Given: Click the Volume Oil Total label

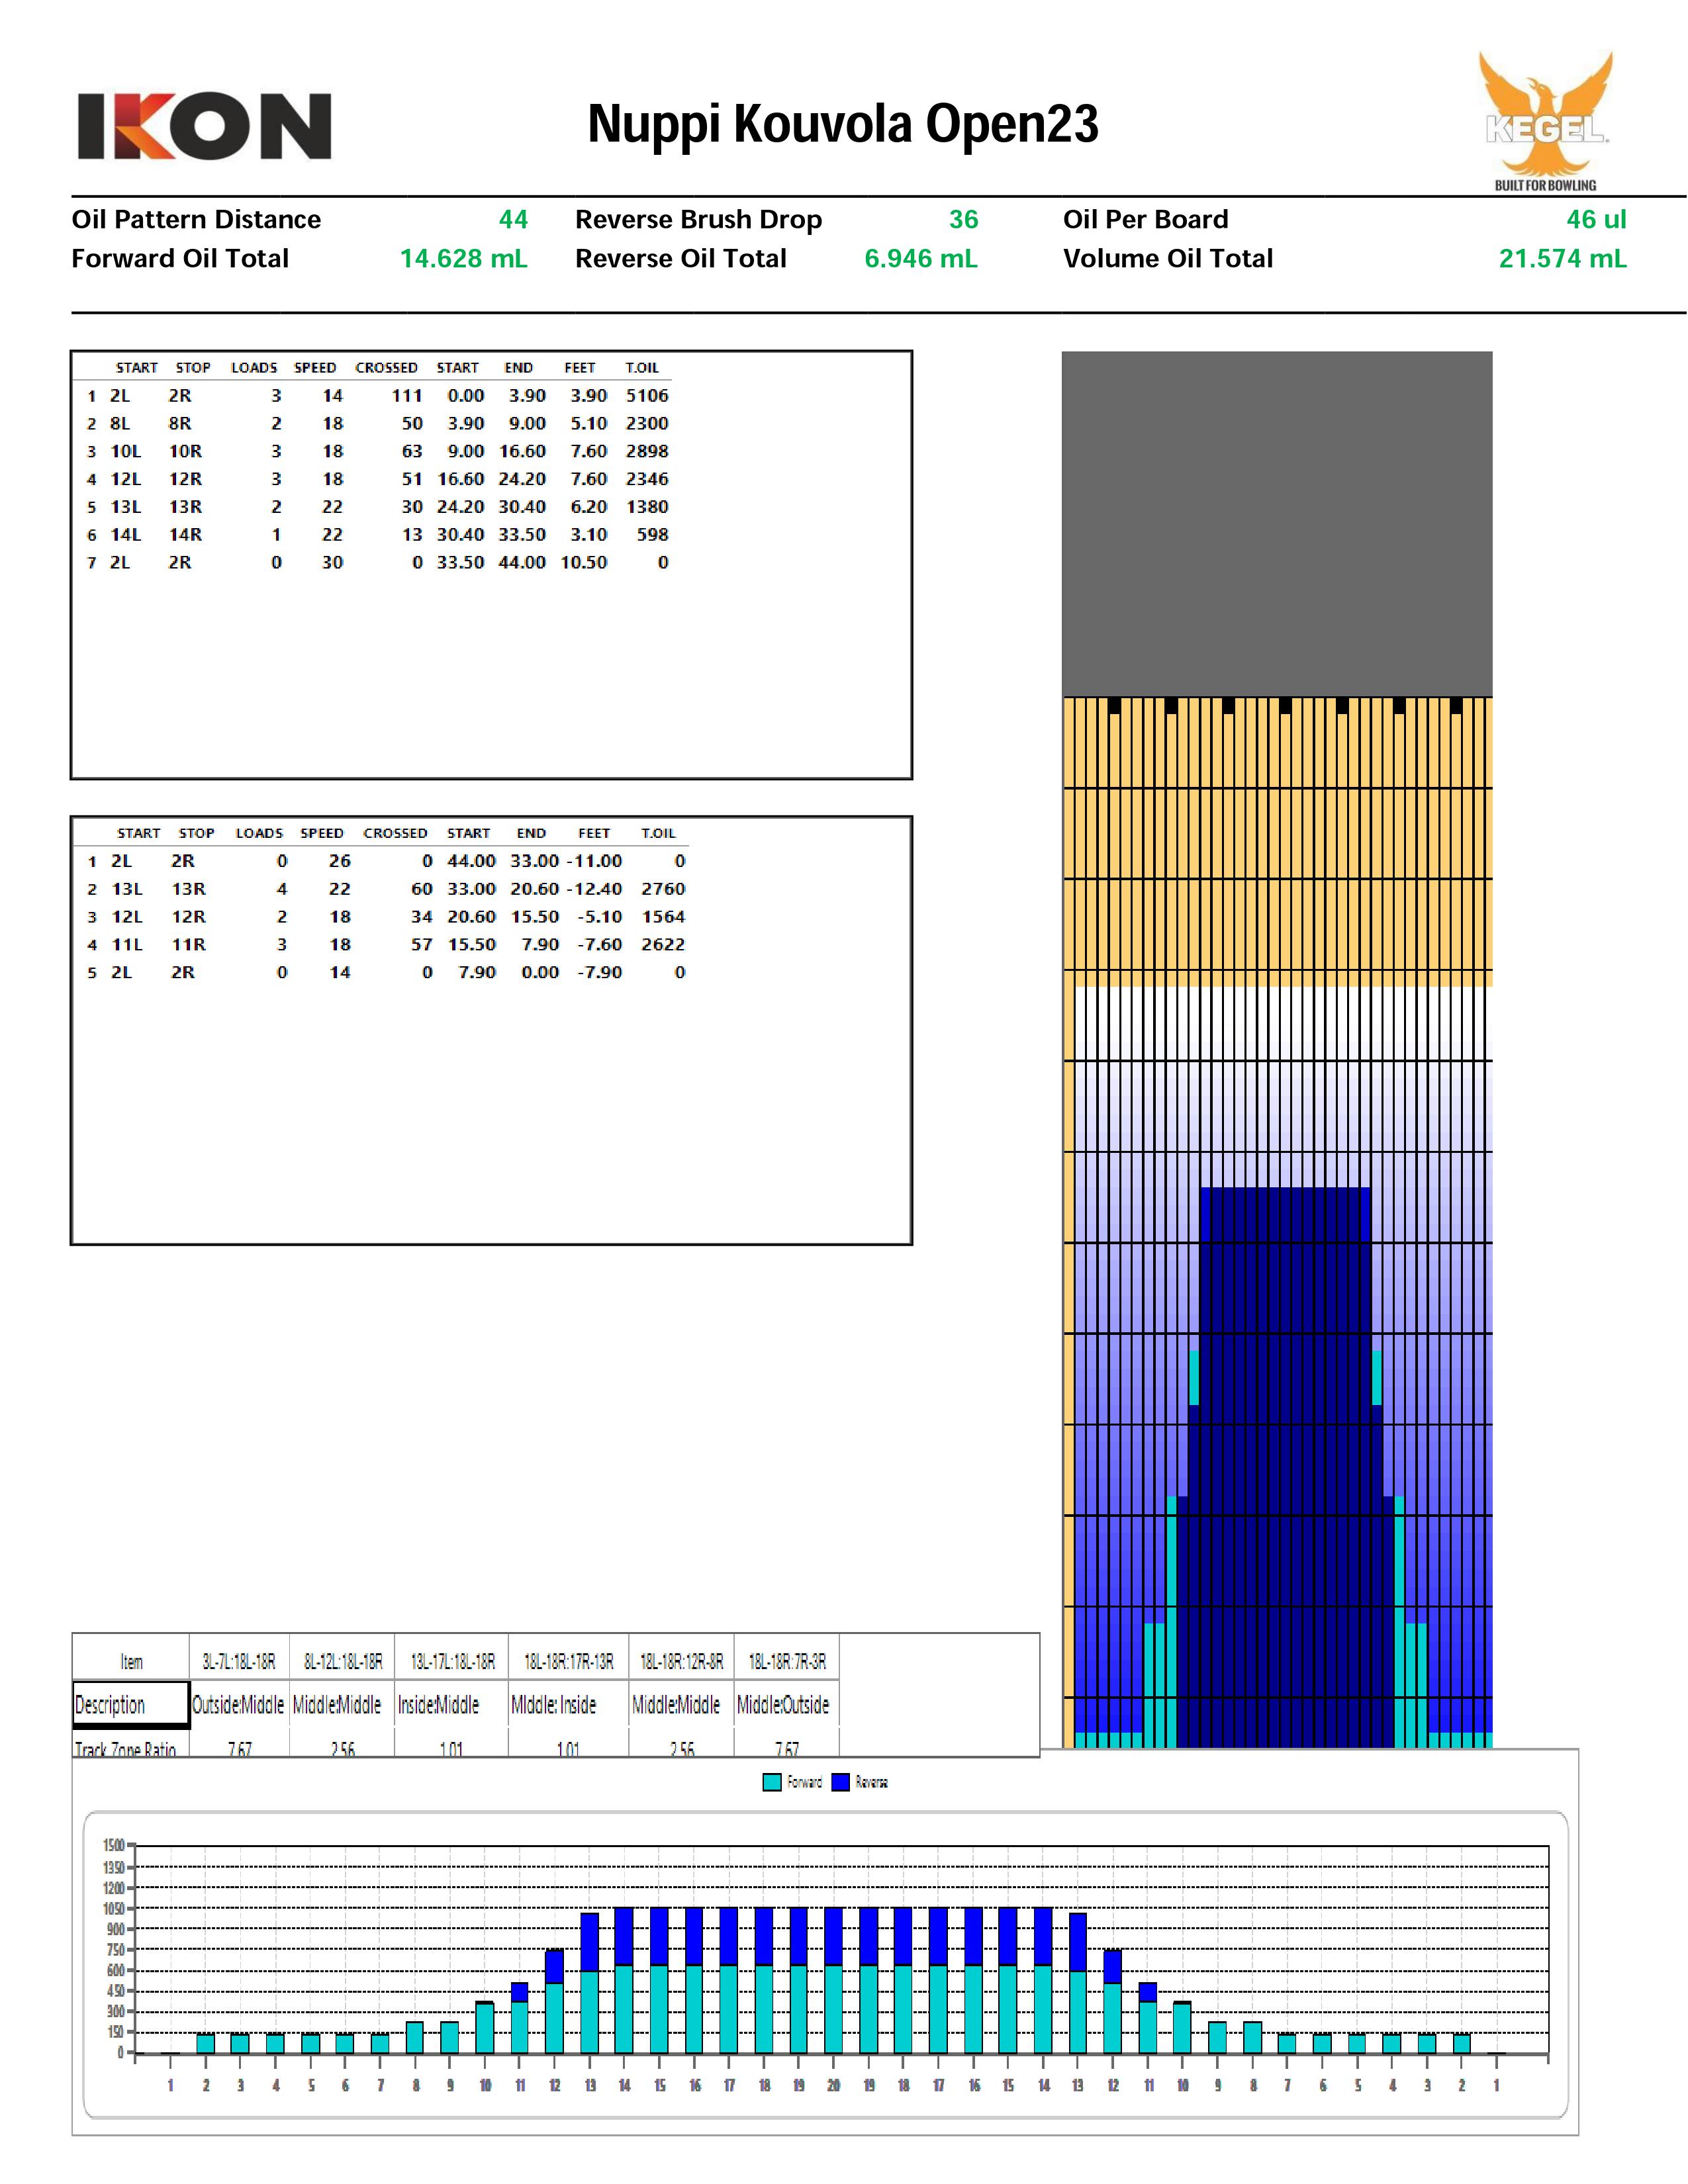Looking at the screenshot, I should 1168,259.
